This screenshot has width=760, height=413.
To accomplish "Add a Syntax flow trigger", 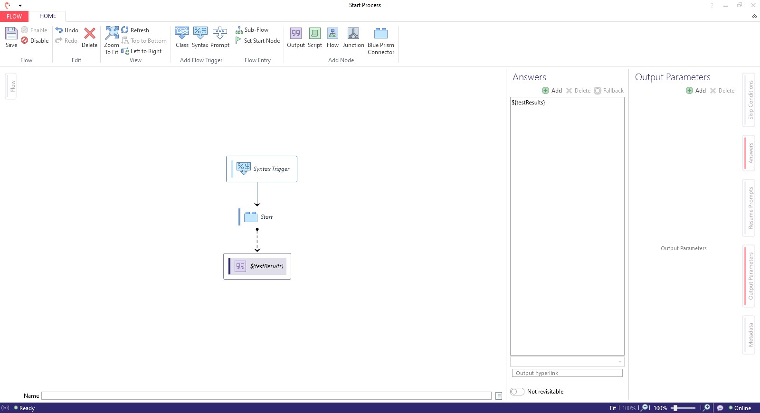I will click(x=200, y=37).
